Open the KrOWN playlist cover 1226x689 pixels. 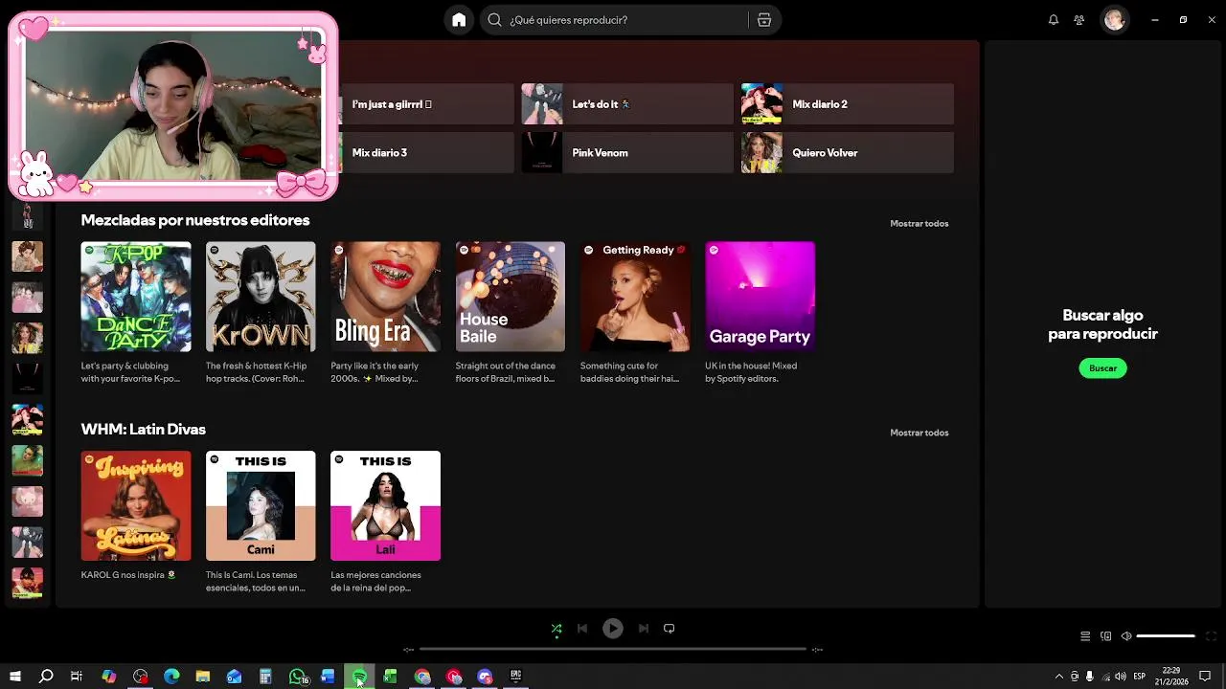261,297
